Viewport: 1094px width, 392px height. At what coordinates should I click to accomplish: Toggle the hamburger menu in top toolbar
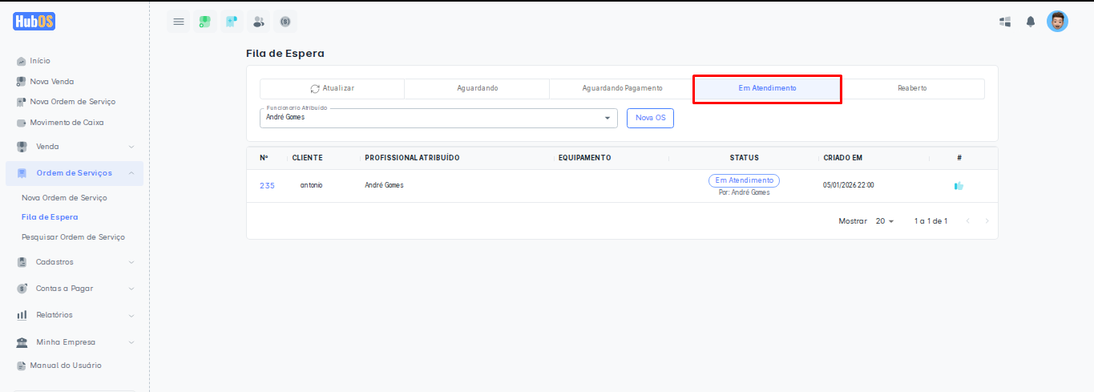(x=179, y=22)
